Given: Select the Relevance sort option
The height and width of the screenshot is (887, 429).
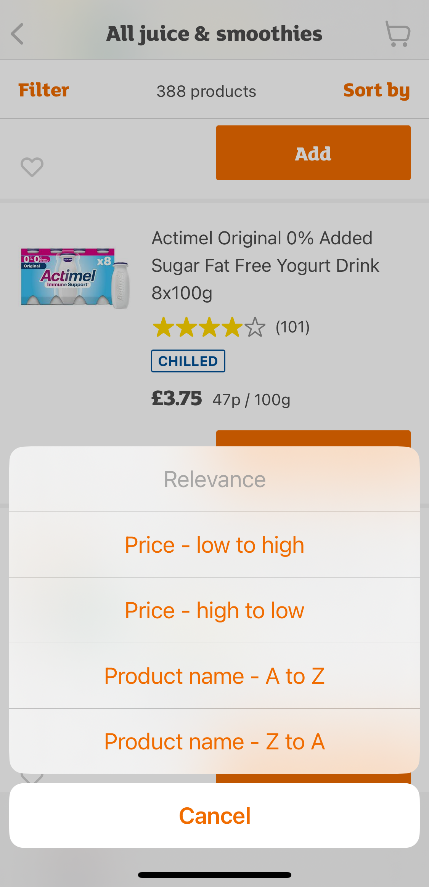Looking at the screenshot, I should [x=214, y=479].
